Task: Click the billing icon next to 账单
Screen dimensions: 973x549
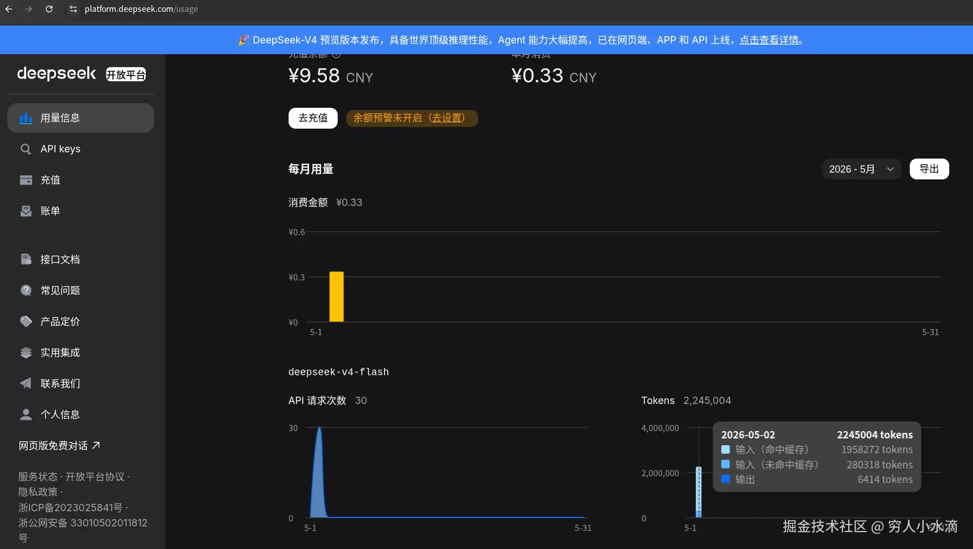Action: [x=26, y=211]
